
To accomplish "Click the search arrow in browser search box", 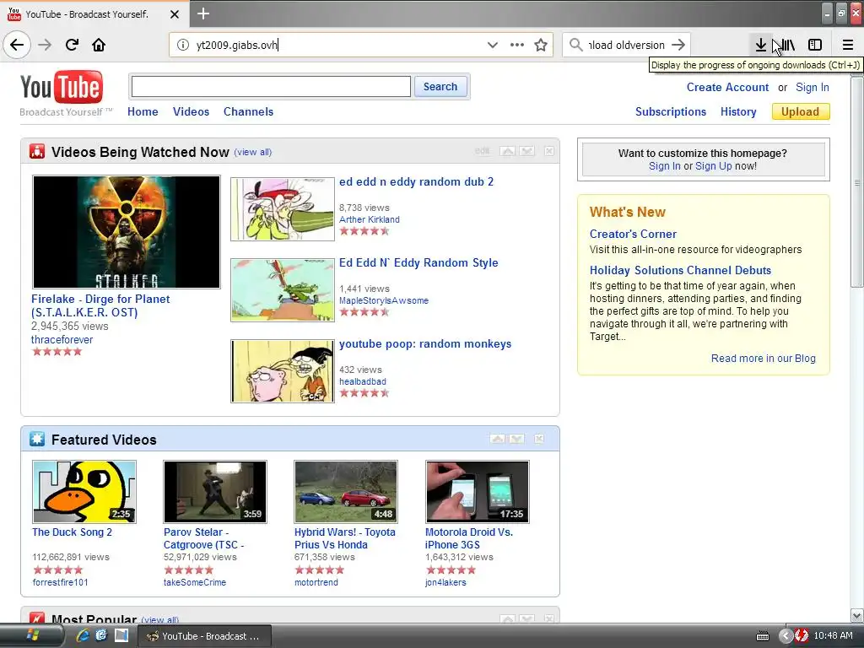I will tap(679, 45).
